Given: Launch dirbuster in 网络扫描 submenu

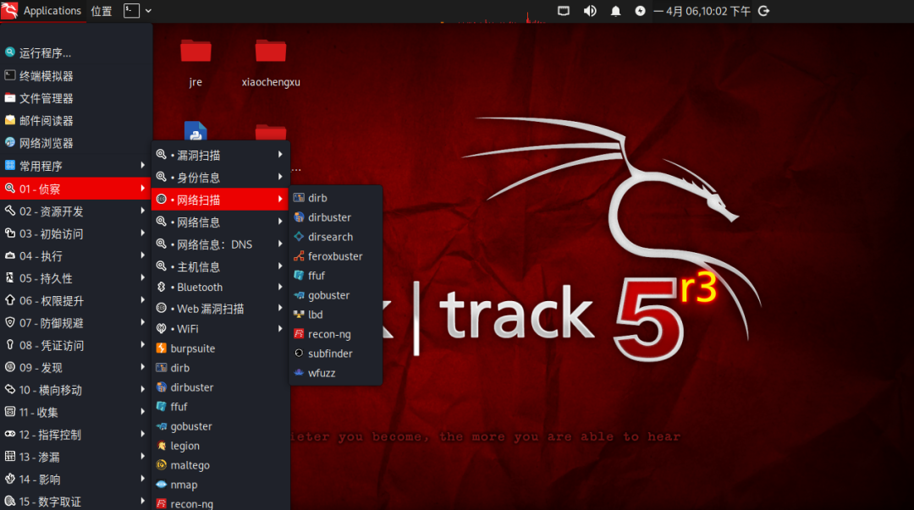Looking at the screenshot, I should pyautogui.click(x=335, y=217).
